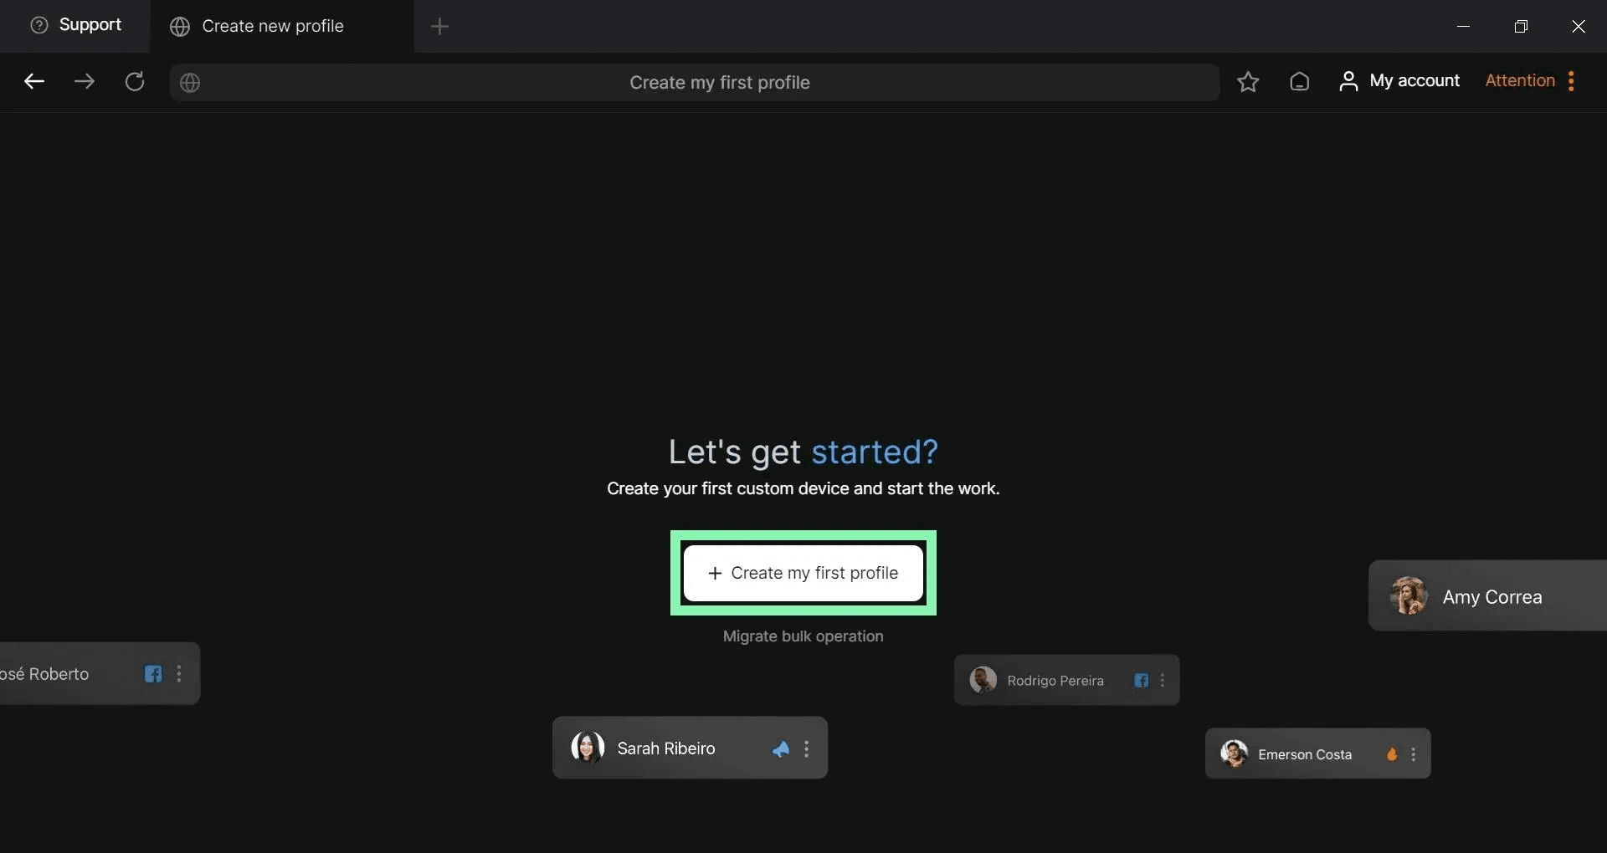Click Create my first profile button
Viewport: 1607px width, 853px height.
pyautogui.click(x=803, y=573)
